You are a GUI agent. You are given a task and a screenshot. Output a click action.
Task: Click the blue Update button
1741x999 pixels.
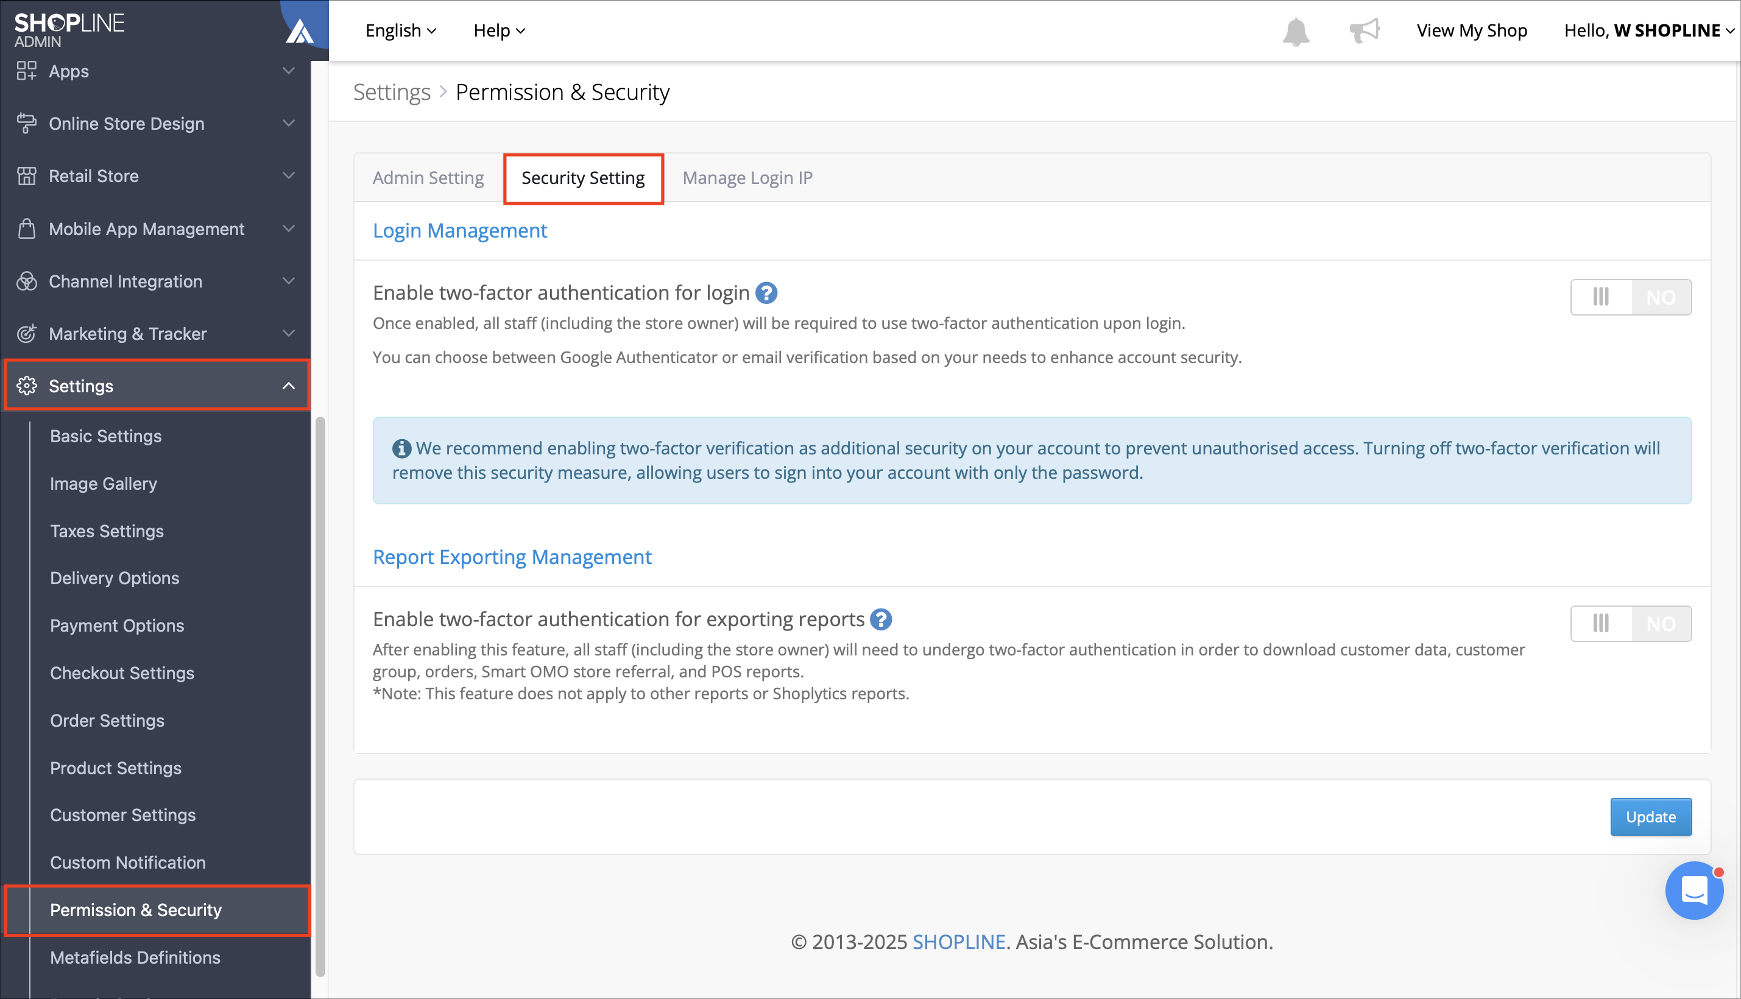coord(1650,816)
